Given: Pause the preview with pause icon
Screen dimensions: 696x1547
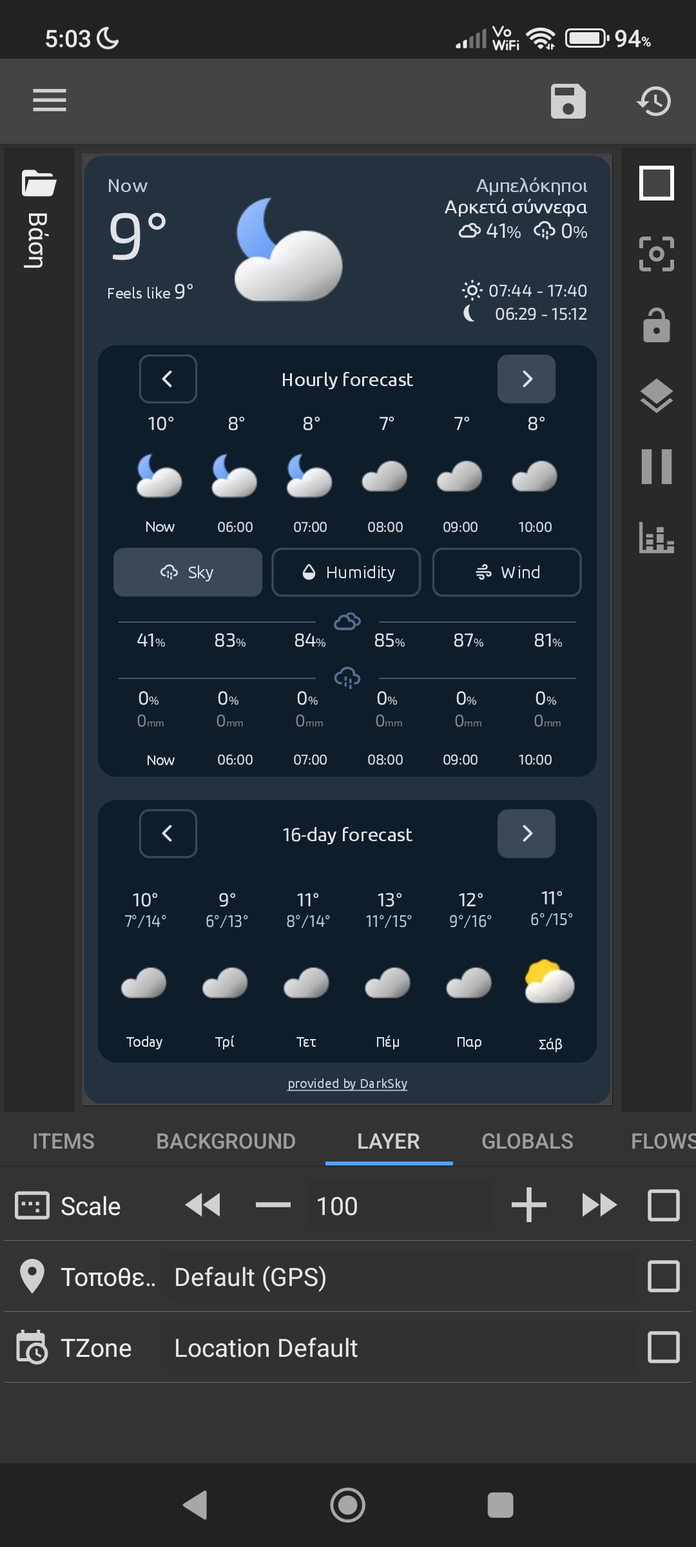Looking at the screenshot, I should 656,467.
